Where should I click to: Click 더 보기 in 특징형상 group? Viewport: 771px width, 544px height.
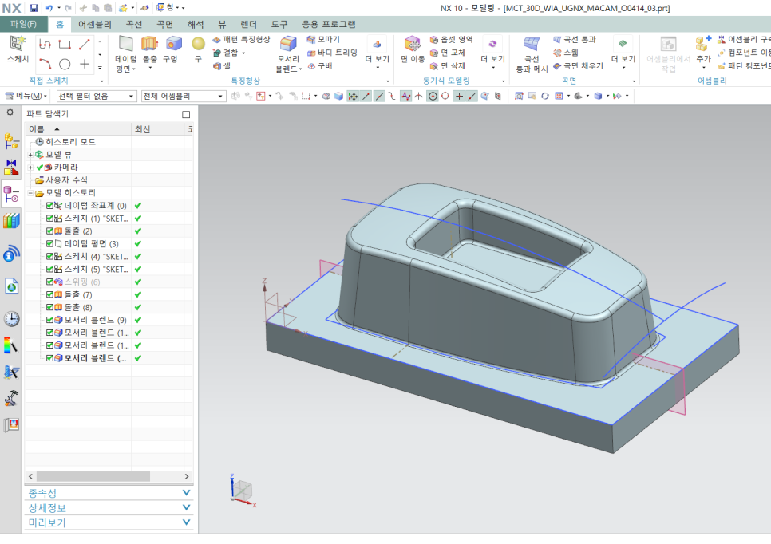point(378,52)
